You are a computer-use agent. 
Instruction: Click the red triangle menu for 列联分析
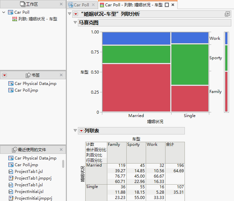coord(76,14)
